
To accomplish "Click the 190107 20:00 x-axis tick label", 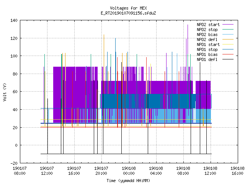I will click(x=101, y=171).
